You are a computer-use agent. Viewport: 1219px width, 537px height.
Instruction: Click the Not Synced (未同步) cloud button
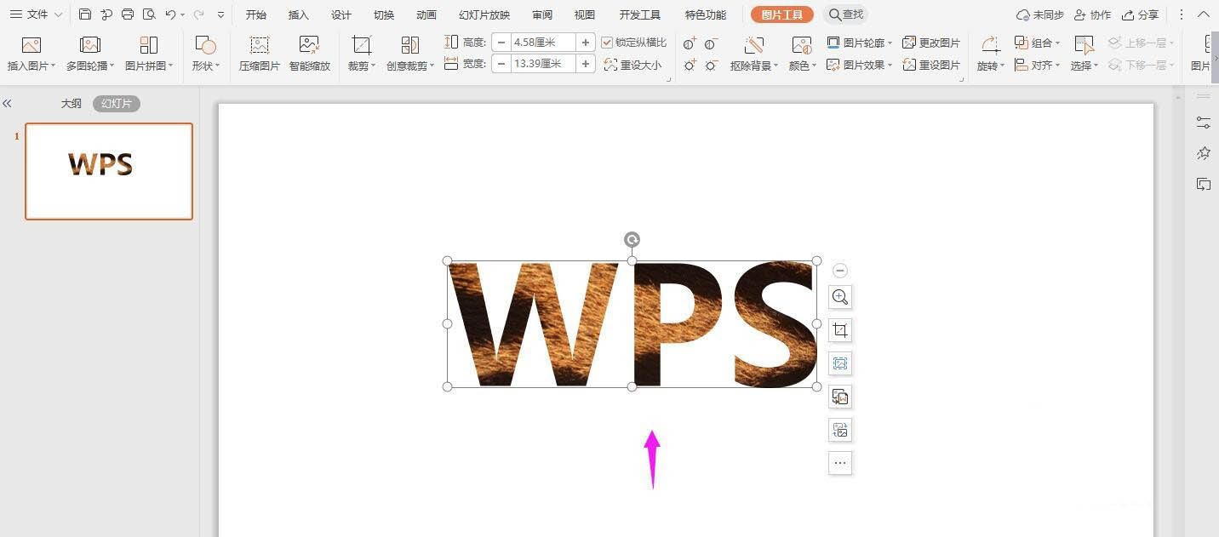(x=1040, y=14)
